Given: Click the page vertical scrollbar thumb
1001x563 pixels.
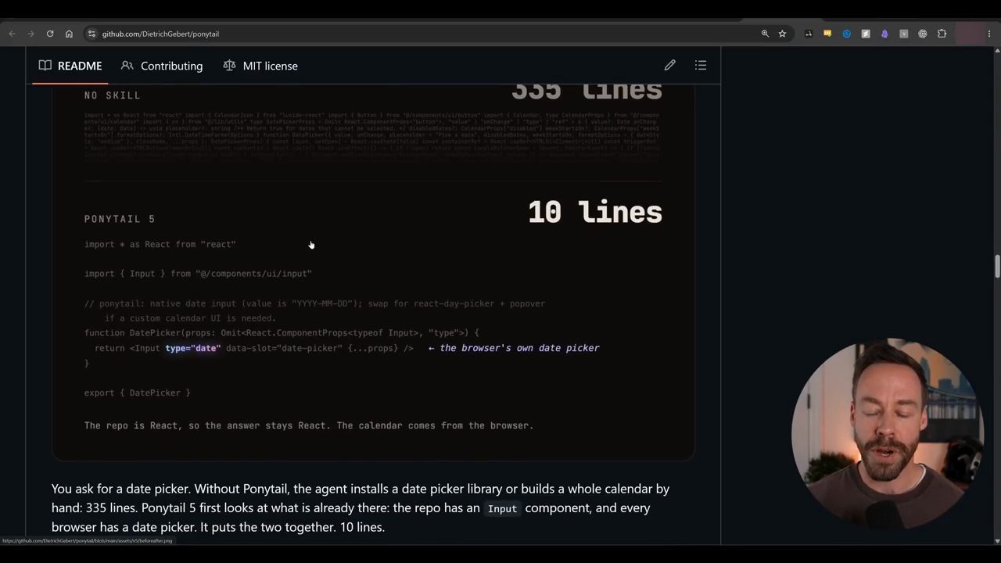Looking at the screenshot, I should [x=997, y=266].
